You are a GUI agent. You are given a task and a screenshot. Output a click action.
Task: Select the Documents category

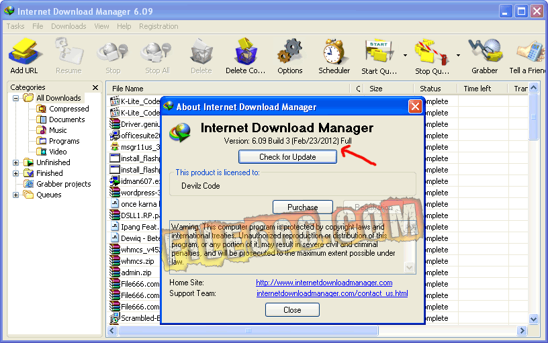tap(66, 119)
